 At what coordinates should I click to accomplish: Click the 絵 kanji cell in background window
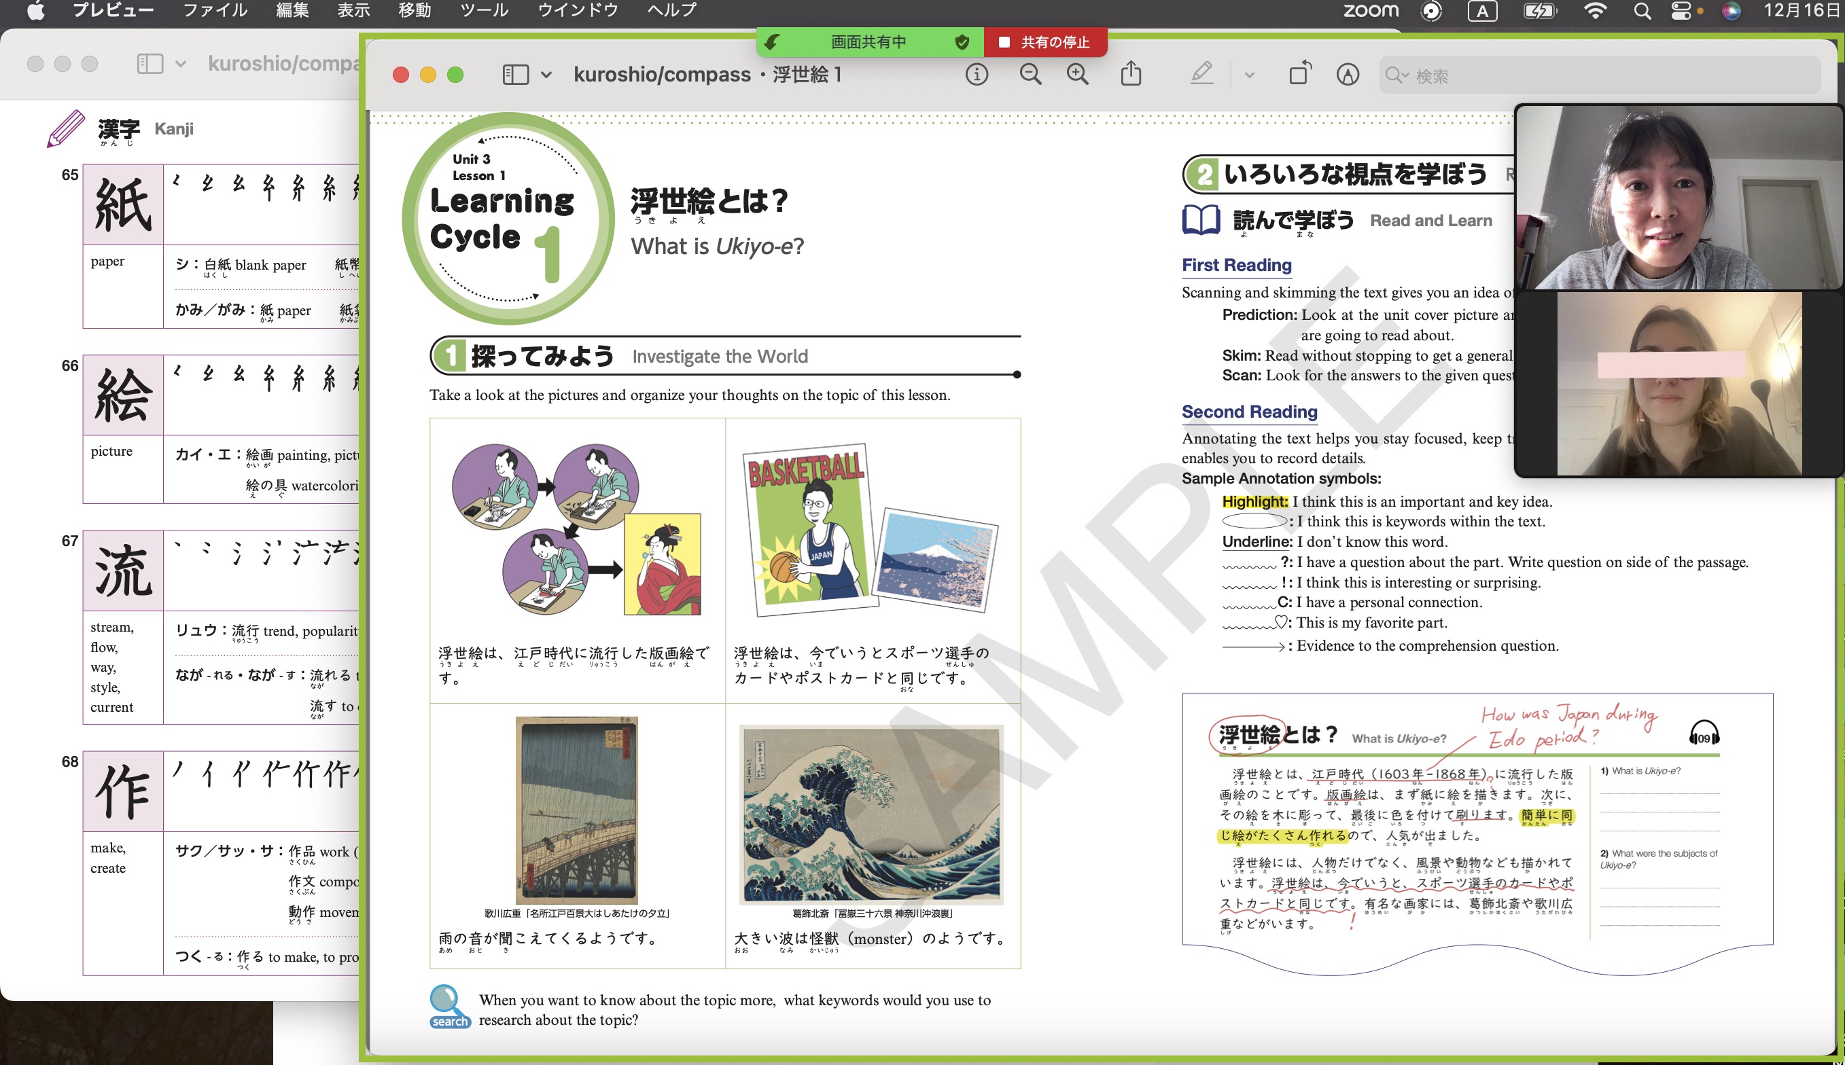122,395
